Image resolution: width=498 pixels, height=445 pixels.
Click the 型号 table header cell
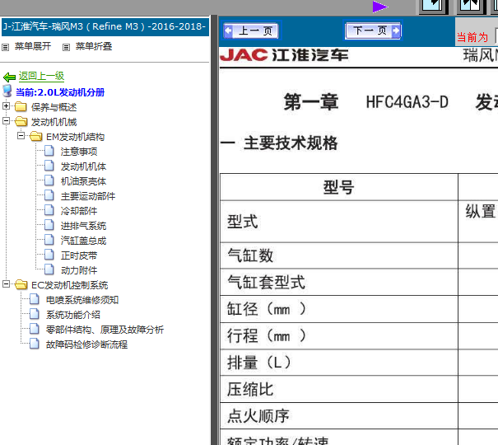tap(339, 187)
